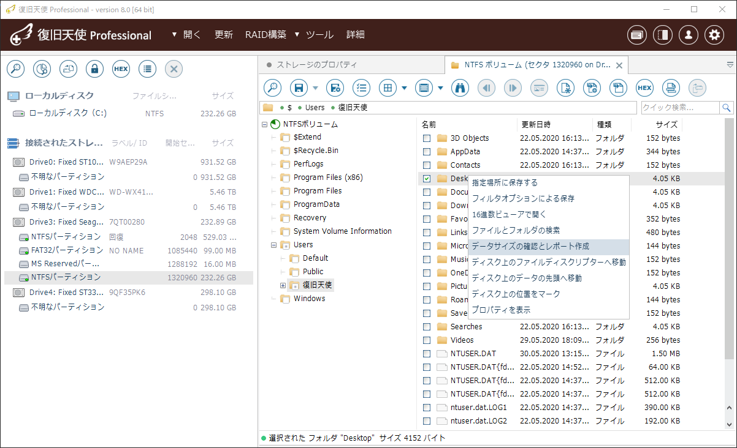Screen dimensions: 737x448
Task: Uncheck the Desktop folder checkbox
Action: [x=427, y=179]
